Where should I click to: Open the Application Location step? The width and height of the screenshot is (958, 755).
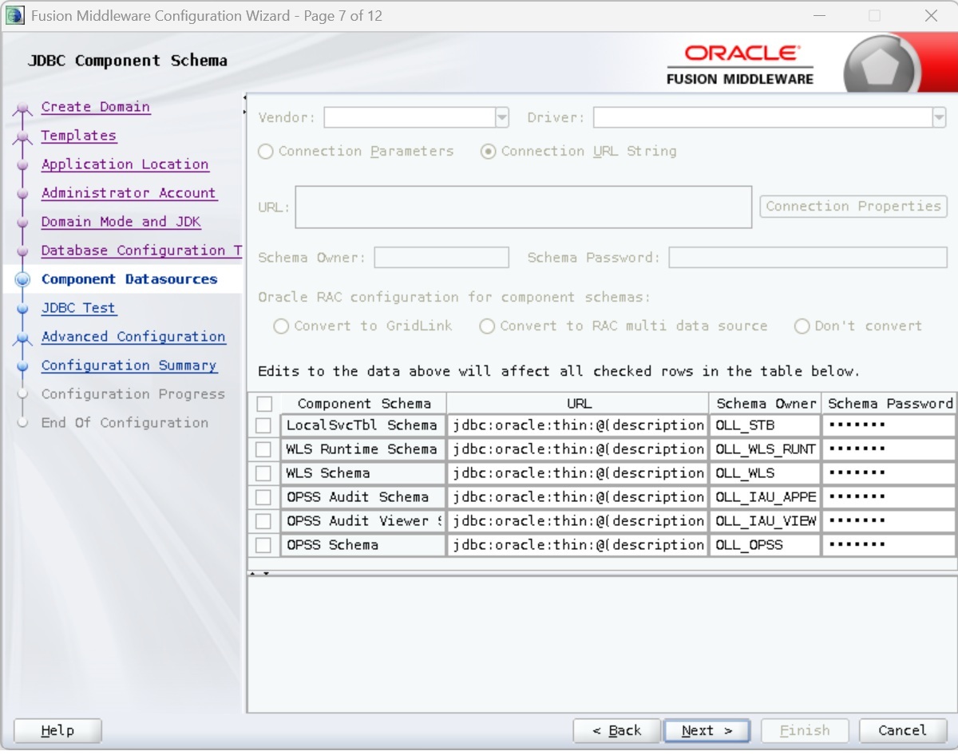click(x=125, y=164)
